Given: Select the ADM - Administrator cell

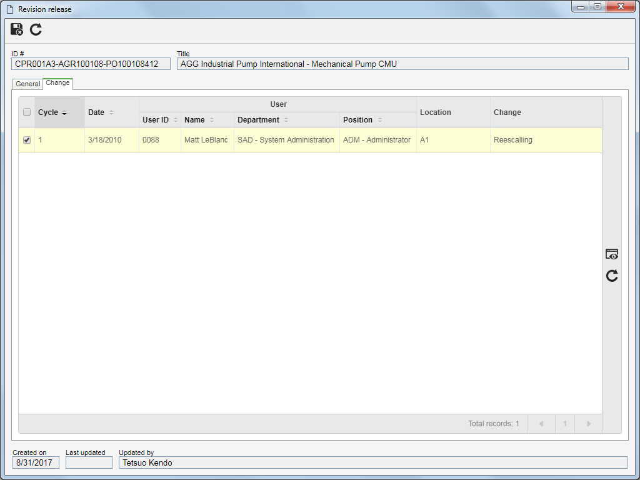Looking at the screenshot, I should click(x=378, y=140).
